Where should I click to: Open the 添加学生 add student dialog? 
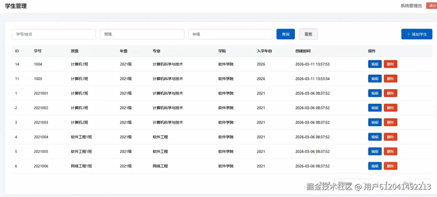tap(417, 34)
